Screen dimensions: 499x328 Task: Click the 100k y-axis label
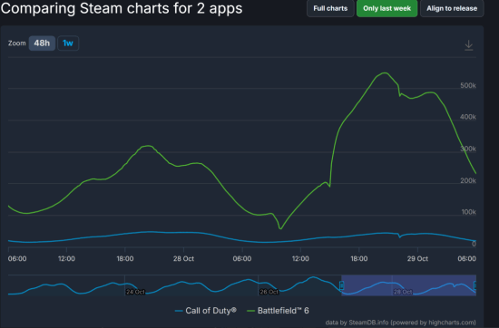(468, 212)
